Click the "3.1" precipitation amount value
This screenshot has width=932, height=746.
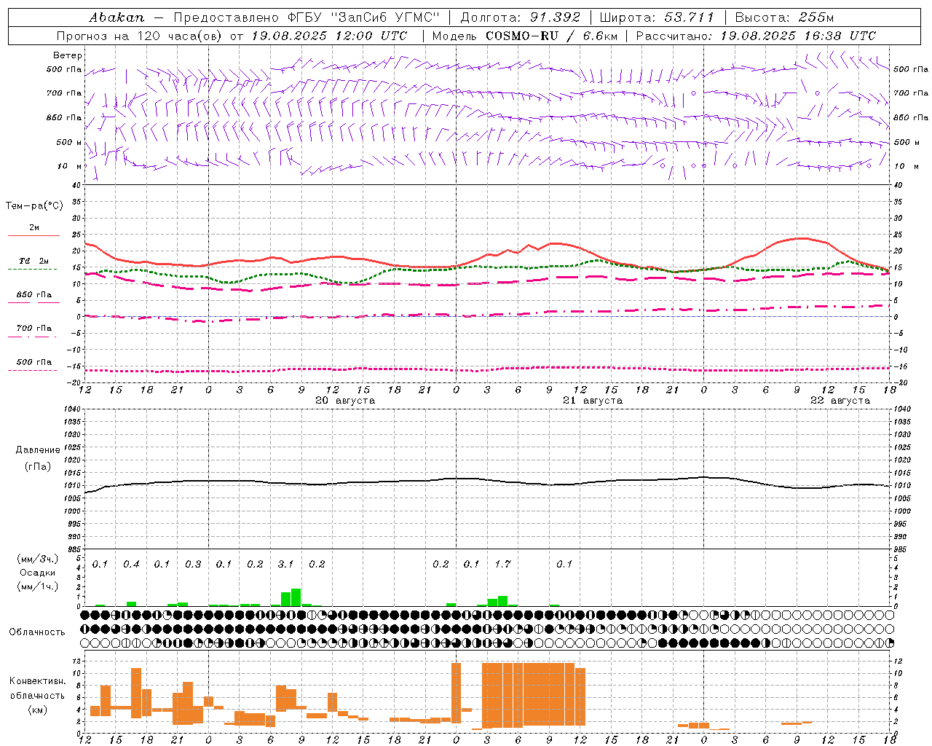pos(286,564)
